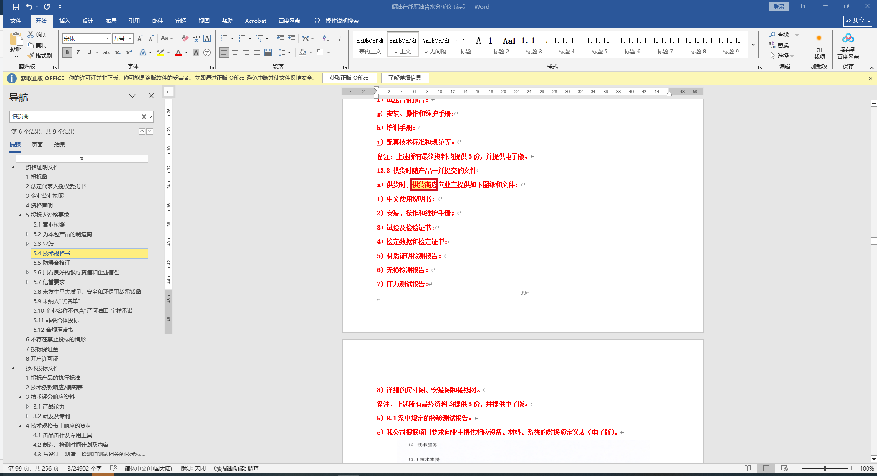Click the 了解详细信息 button
This screenshot has width=877, height=476.
(x=405, y=78)
